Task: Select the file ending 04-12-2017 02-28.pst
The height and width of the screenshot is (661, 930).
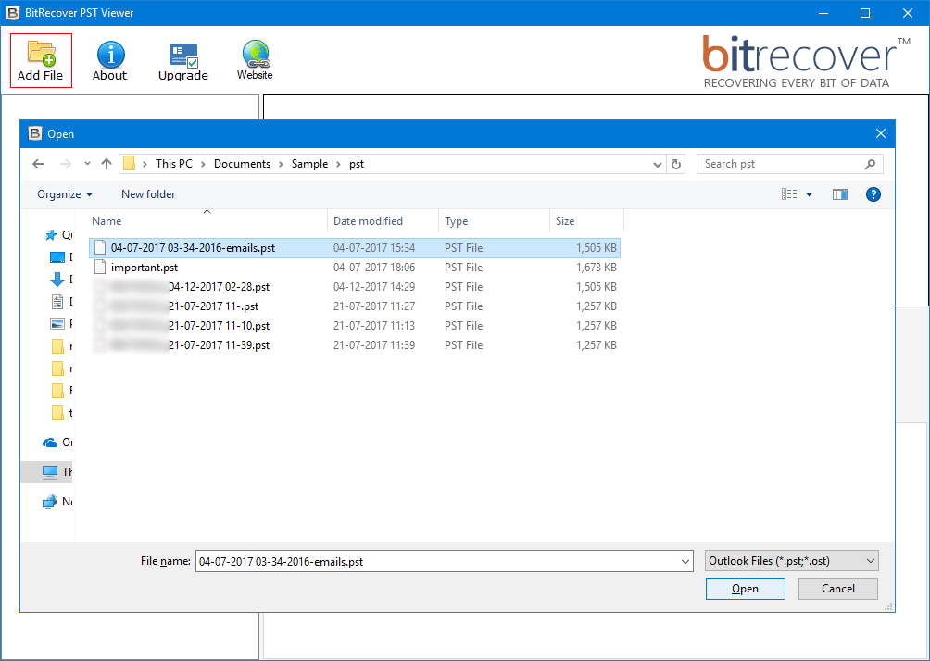Action: coord(355,287)
